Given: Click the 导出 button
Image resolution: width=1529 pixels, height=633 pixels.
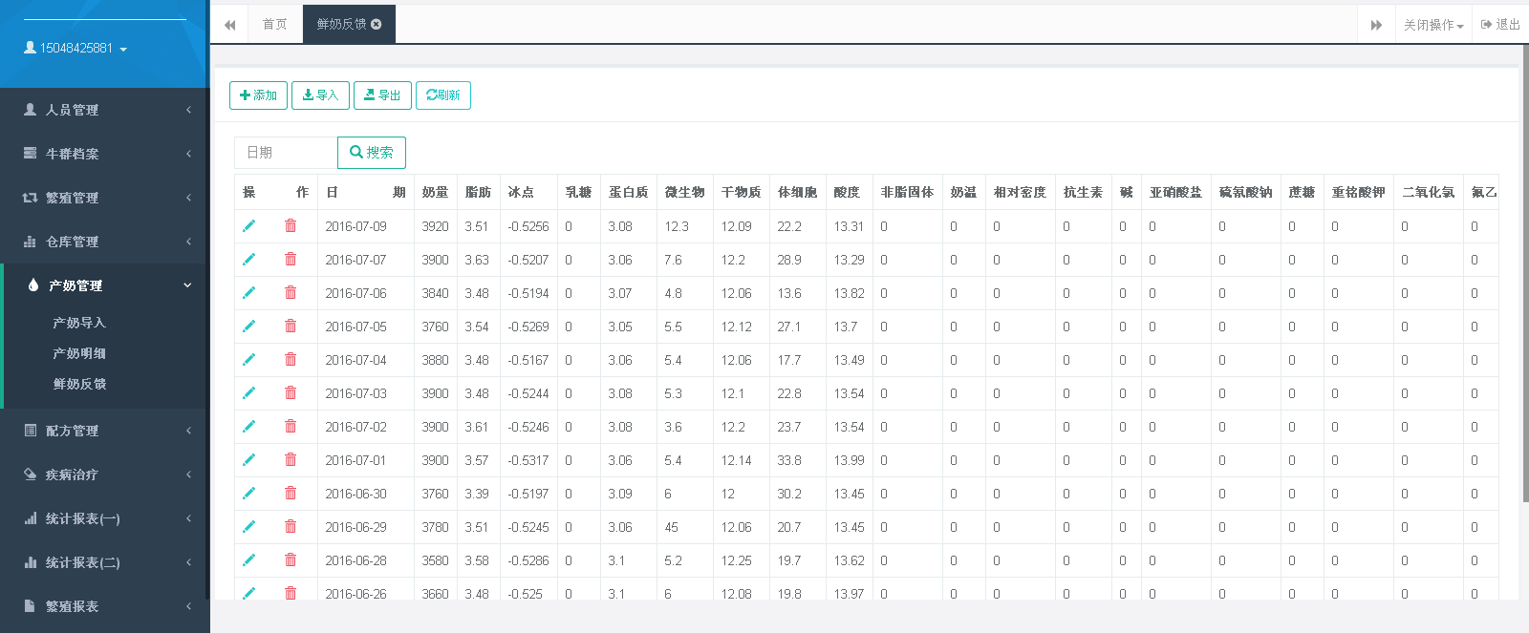Looking at the screenshot, I should tap(382, 95).
